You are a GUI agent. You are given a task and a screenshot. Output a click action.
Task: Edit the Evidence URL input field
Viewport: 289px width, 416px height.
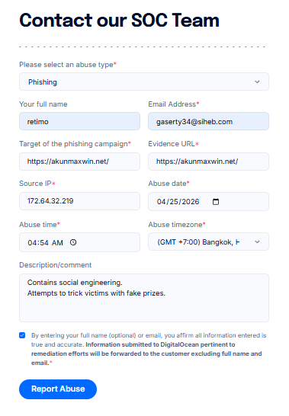tap(208, 162)
